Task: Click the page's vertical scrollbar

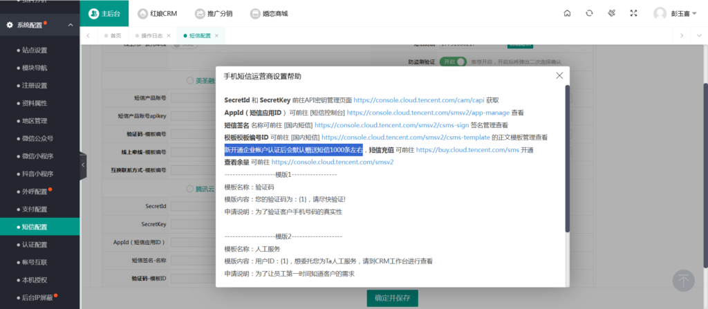Action: [x=705, y=176]
